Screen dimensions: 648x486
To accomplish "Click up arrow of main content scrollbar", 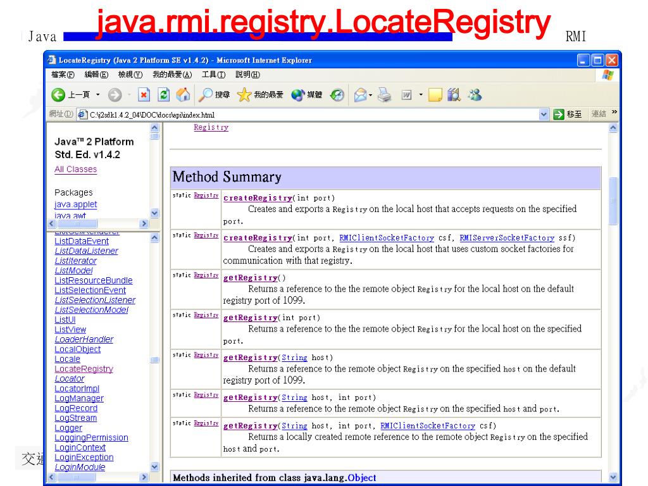I will [613, 128].
